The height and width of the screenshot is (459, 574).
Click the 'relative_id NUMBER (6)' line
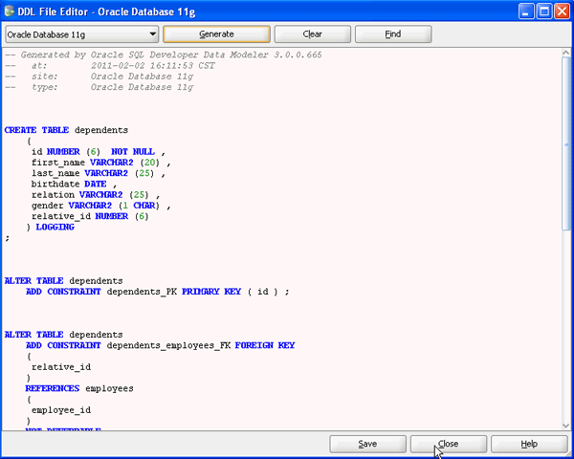click(90, 216)
